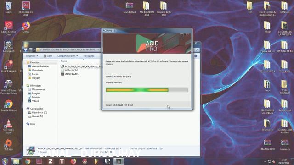294x165 pixels.
Task: Select Downloads in the navigation pane
Action: tap(36, 70)
